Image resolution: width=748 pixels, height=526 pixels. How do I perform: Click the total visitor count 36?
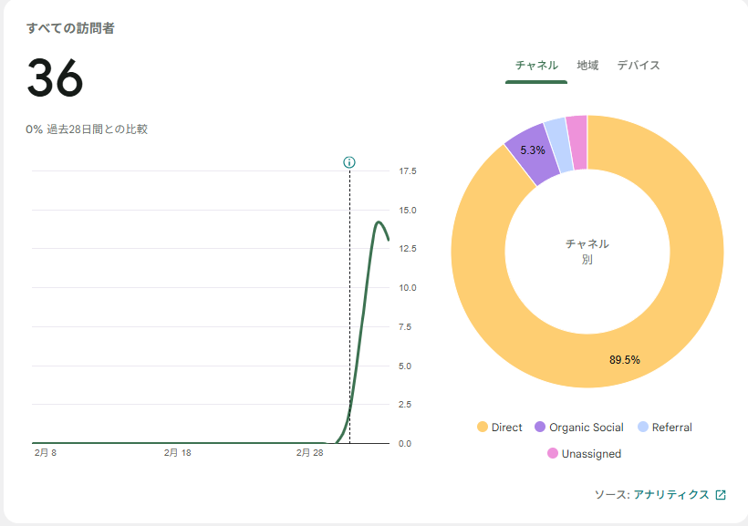tap(55, 78)
